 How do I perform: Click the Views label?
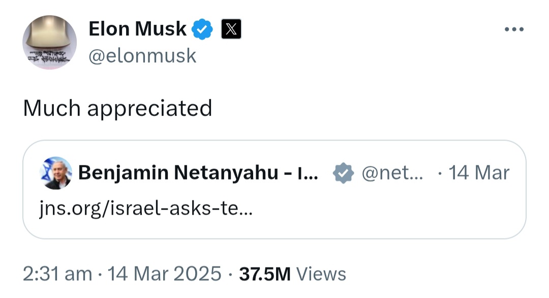click(321, 274)
